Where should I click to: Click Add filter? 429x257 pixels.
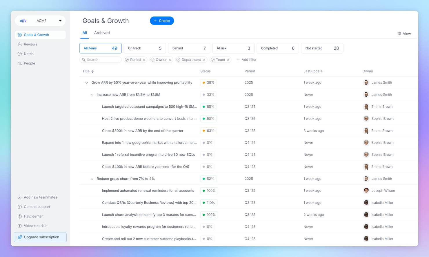point(246,60)
